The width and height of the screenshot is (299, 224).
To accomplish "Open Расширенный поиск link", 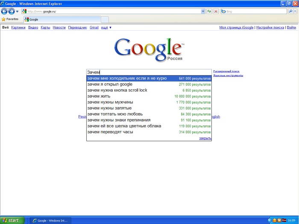I will pos(226,71).
